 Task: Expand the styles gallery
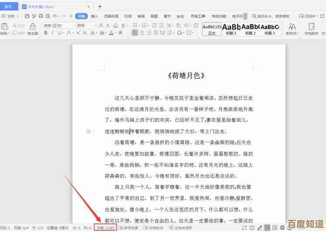pyautogui.click(x=281, y=33)
